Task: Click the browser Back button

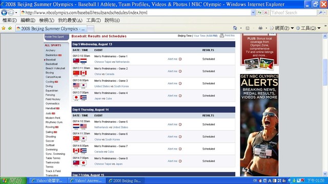Action: tap(4, 13)
